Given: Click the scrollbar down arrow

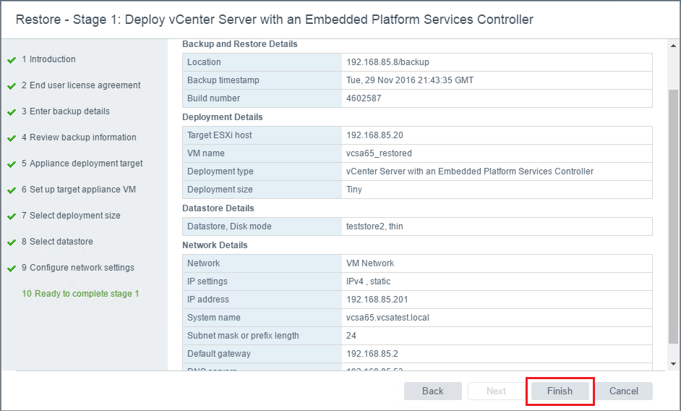Looking at the screenshot, I should 674,364.
